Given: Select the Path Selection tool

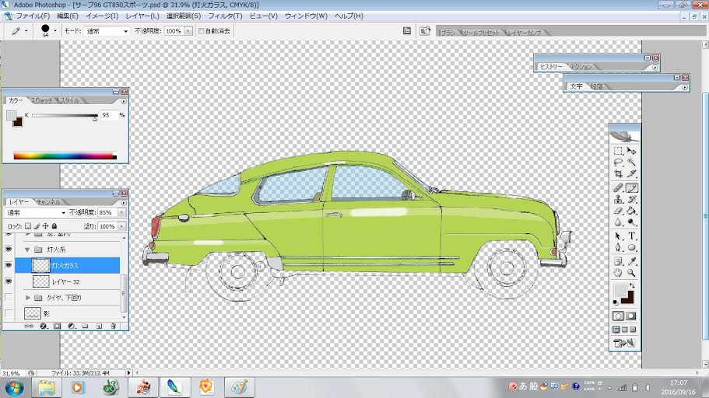Looking at the screenshot, I should [x=618, y=236].
